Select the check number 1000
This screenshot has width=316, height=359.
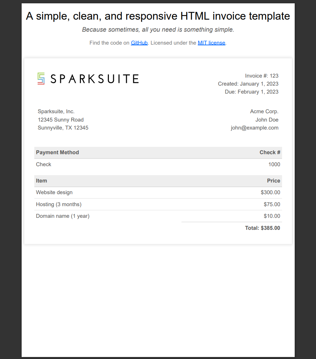[x=274, y=165]
